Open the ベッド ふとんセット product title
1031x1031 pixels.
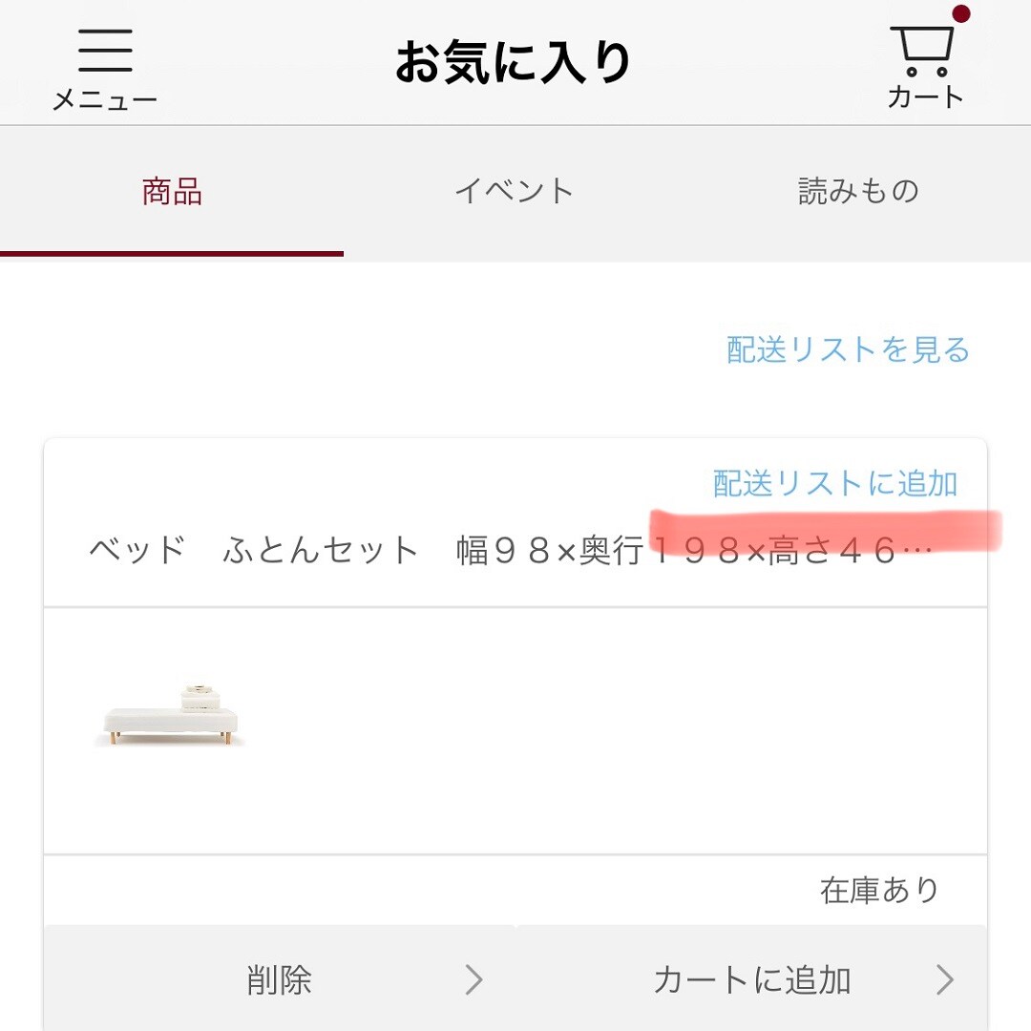click(363, 552)
